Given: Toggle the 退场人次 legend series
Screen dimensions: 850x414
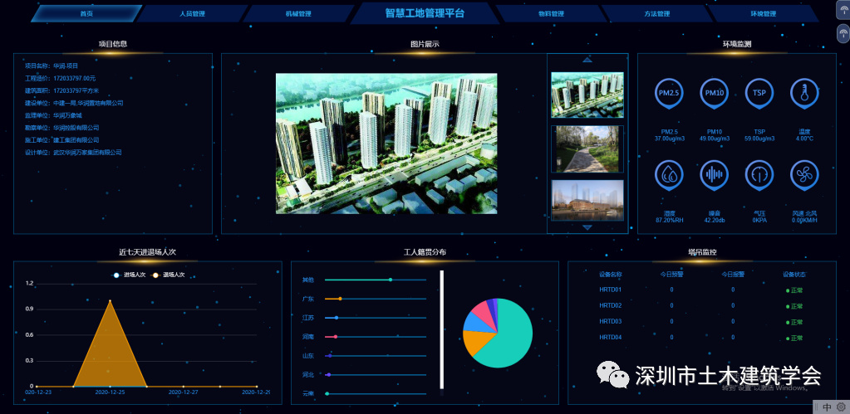Looking at the screenshot, I should click(169, 275).
